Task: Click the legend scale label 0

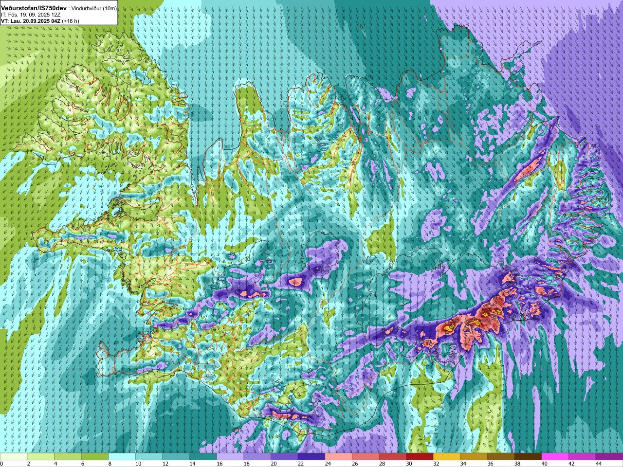Action: click(1, 464)
